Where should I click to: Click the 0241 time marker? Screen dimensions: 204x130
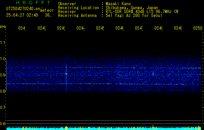[x=22, y=28]
